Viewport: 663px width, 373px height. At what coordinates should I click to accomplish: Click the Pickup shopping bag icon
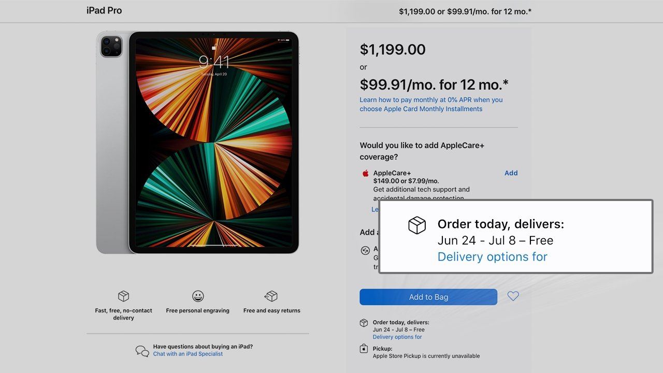pos(364,349)
